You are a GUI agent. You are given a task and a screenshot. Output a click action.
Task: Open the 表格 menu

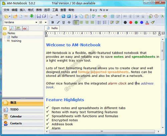point(39,10)
